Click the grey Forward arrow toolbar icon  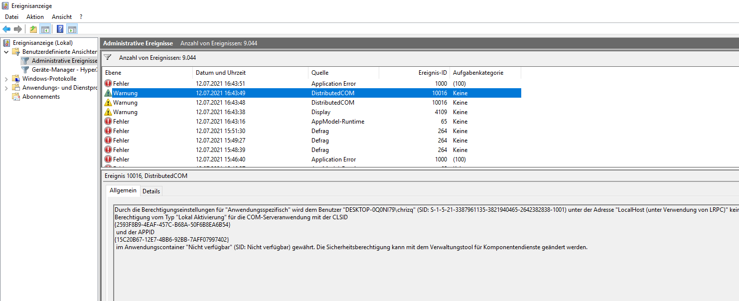(x=18, y=29)
